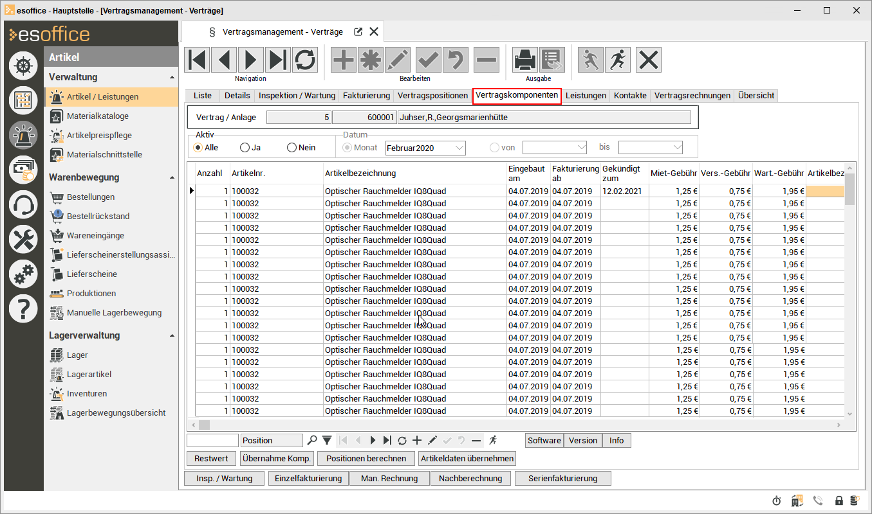Click the filter funnel icon below table
The height and width of the screenshot is (514, 872).
[327, 441]
